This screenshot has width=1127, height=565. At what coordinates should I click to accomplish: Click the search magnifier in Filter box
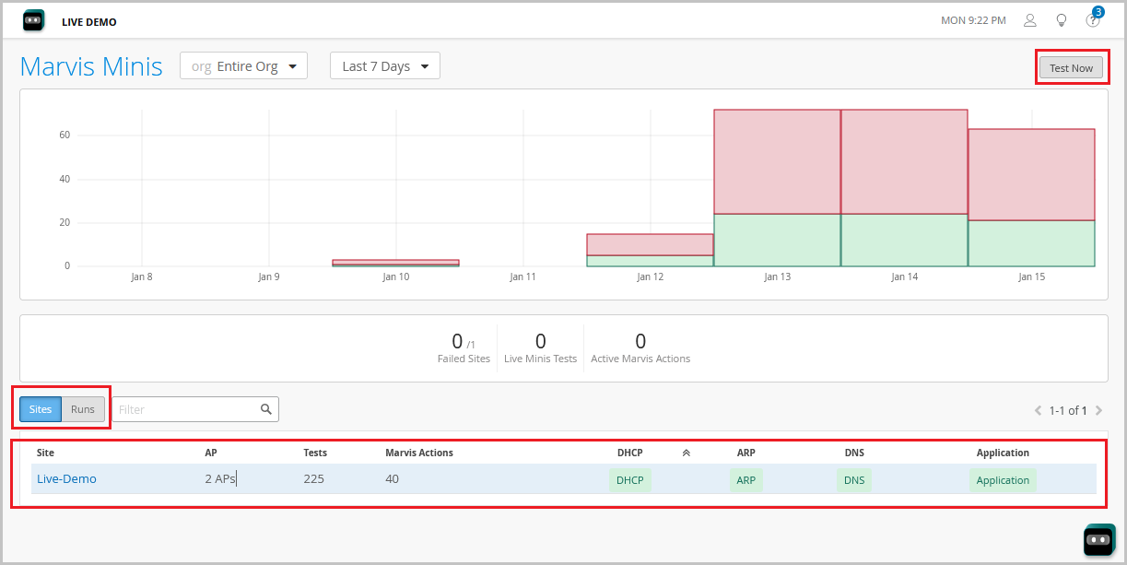(x=266, y=409)
